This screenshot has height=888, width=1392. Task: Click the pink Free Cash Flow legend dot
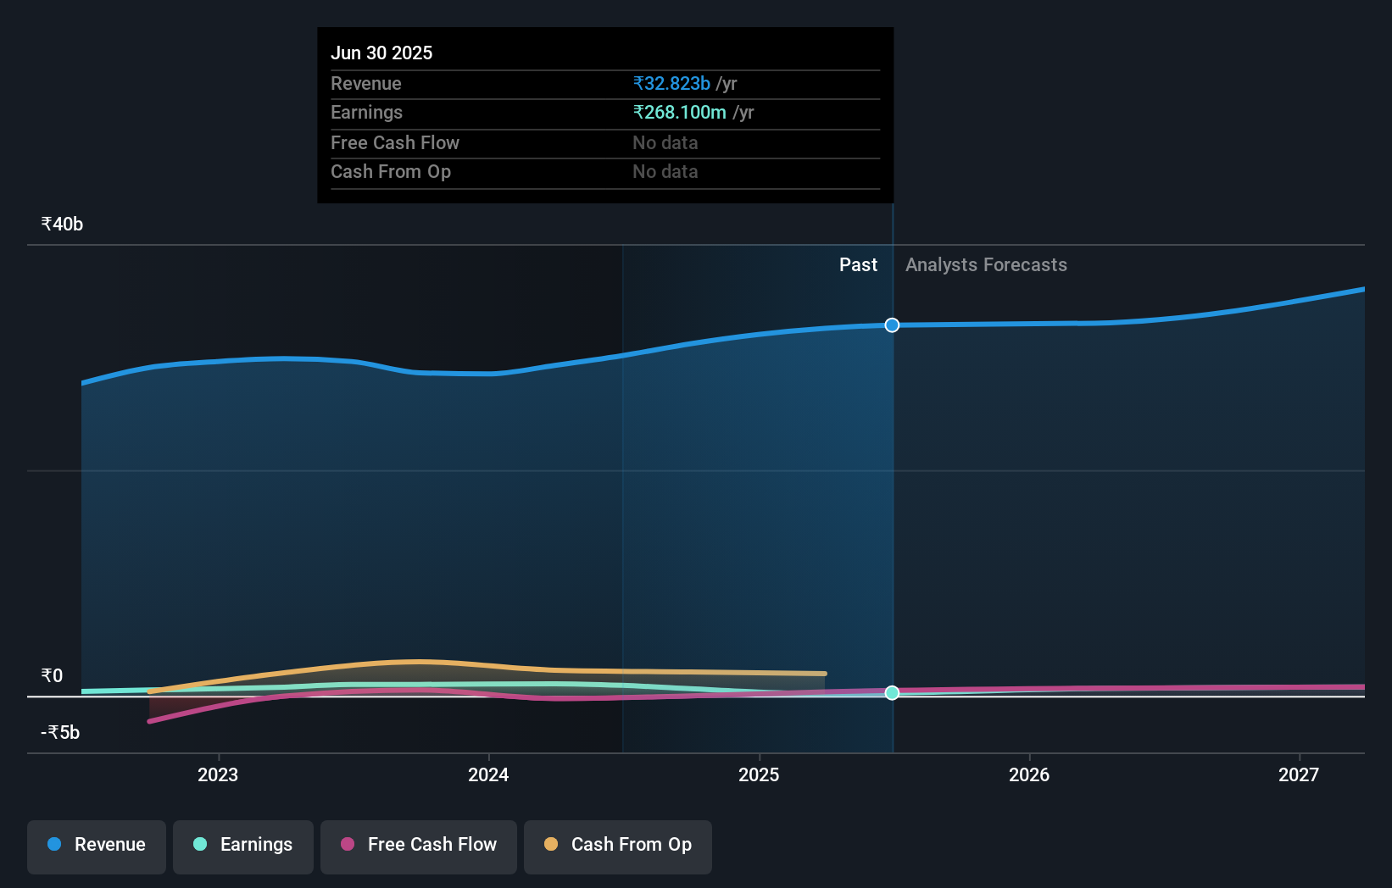coord(346,844)
